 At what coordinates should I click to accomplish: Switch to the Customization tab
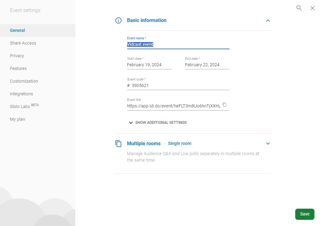[38, 81]
